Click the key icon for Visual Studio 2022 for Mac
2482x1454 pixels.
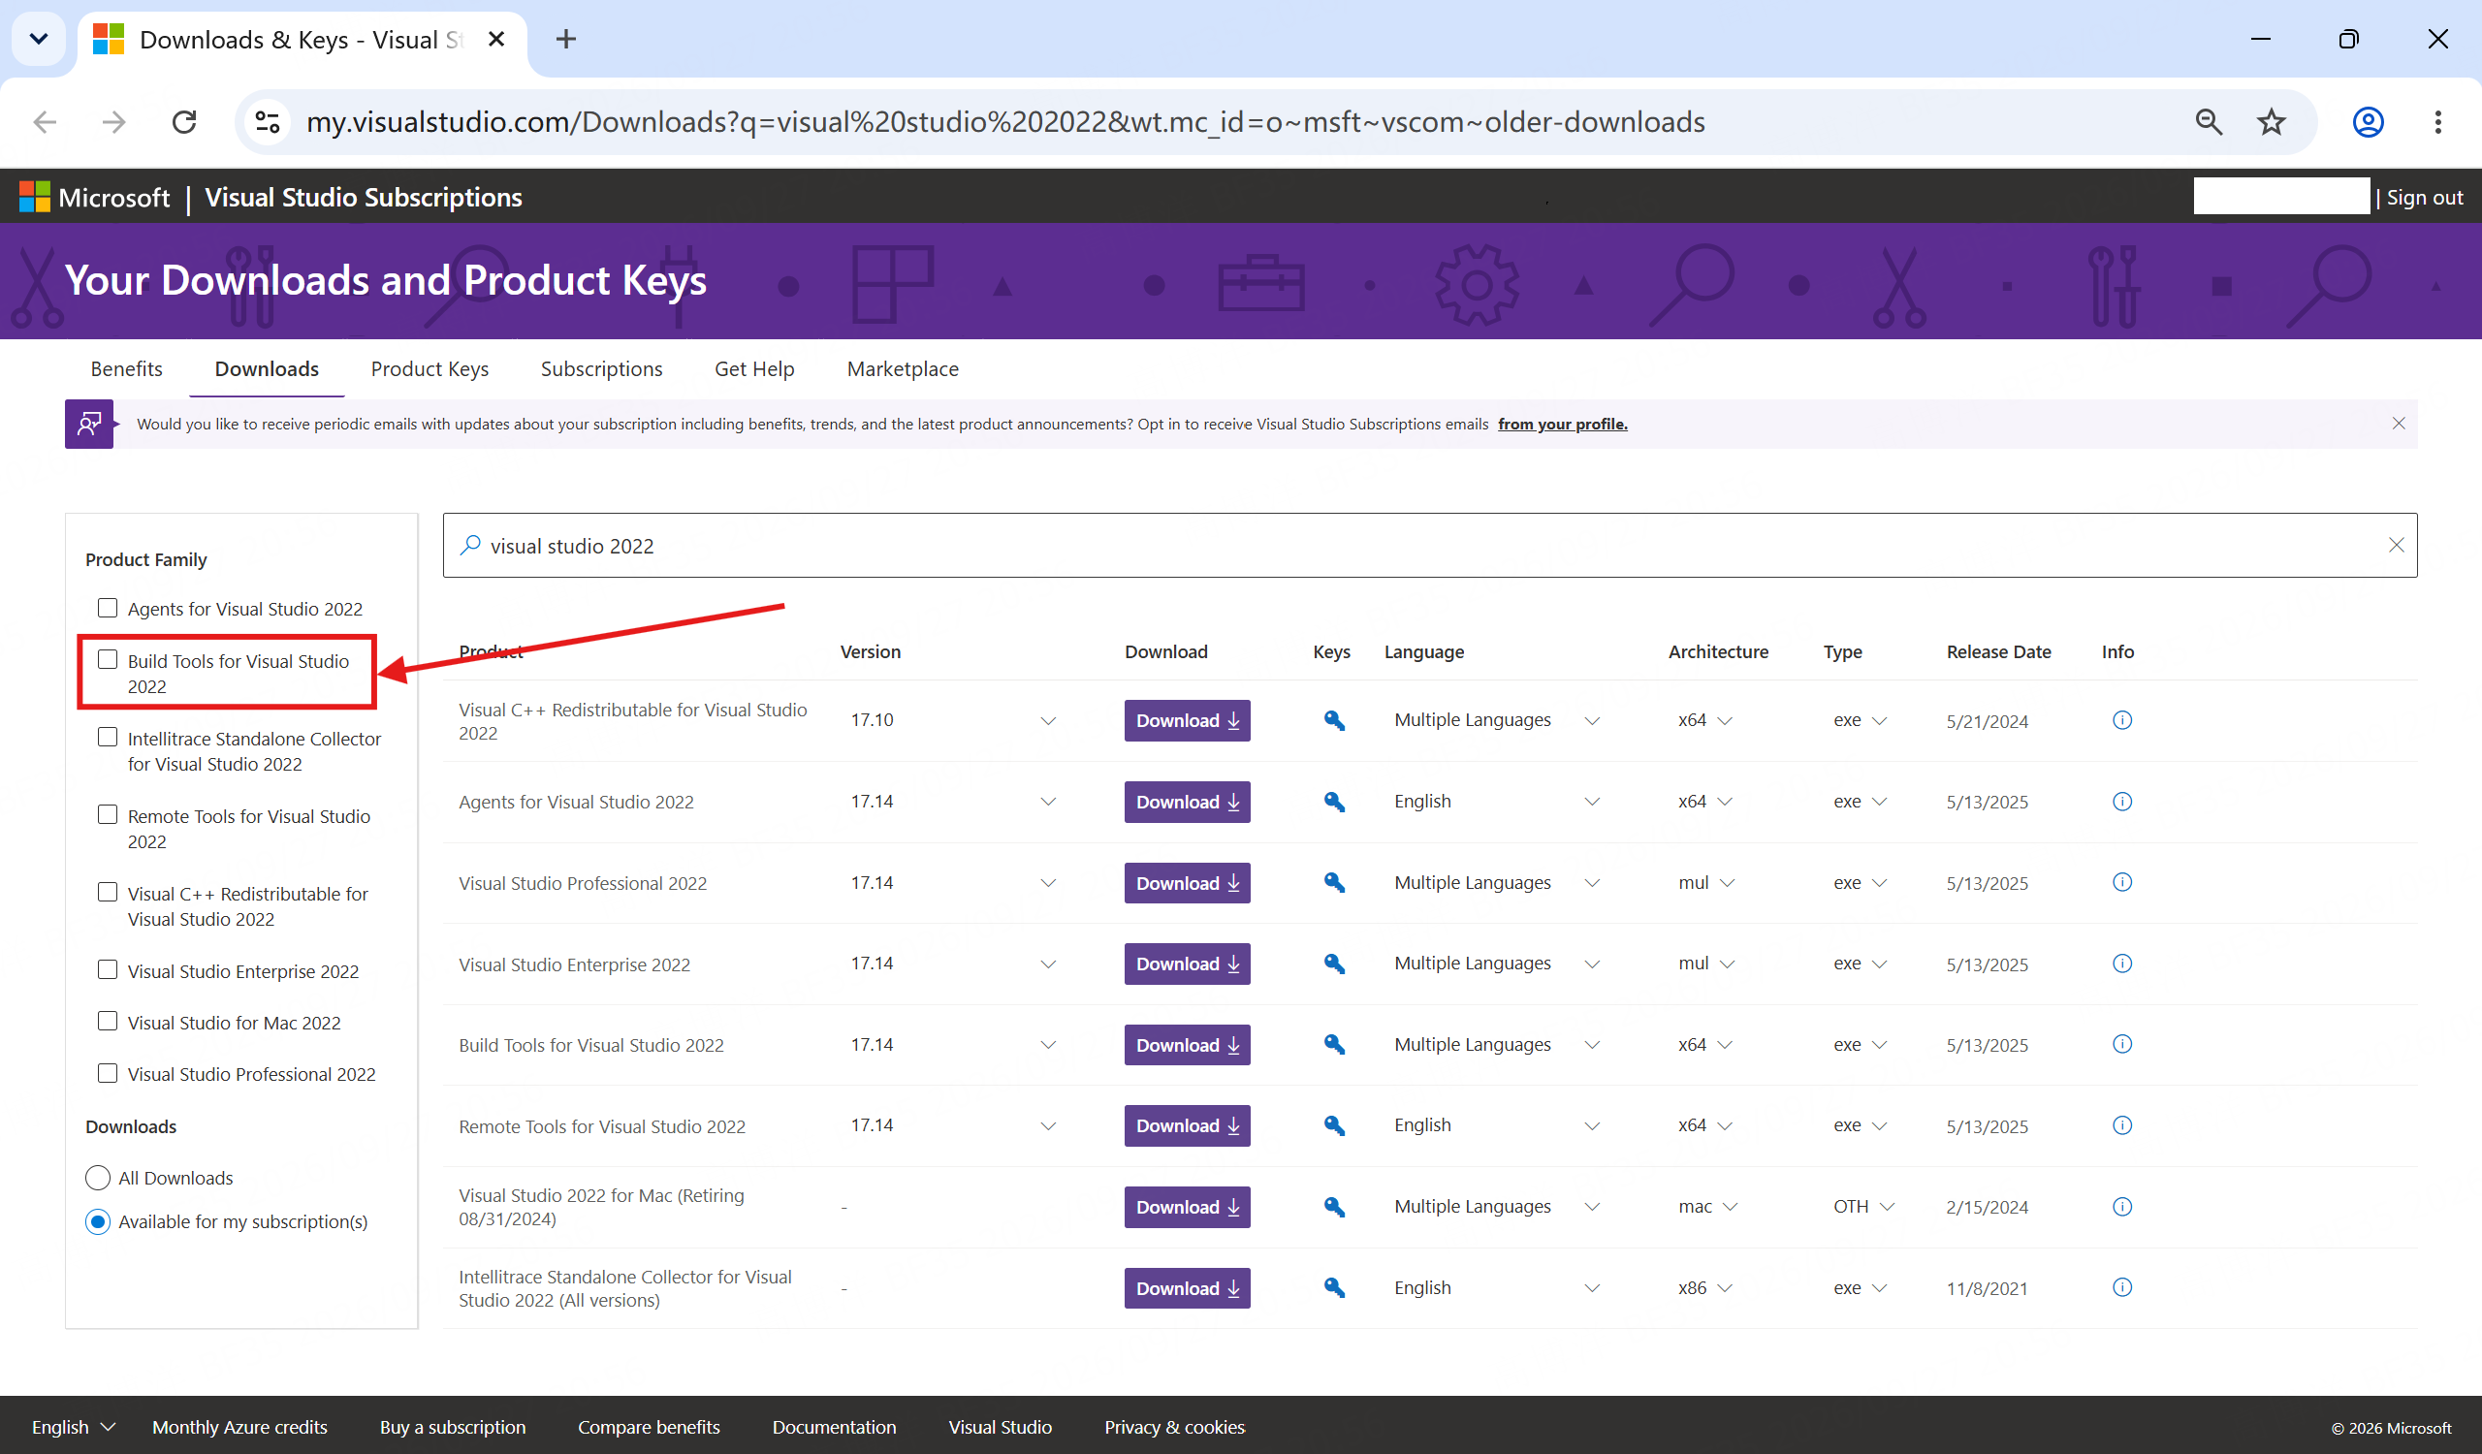(1333, 1207)
